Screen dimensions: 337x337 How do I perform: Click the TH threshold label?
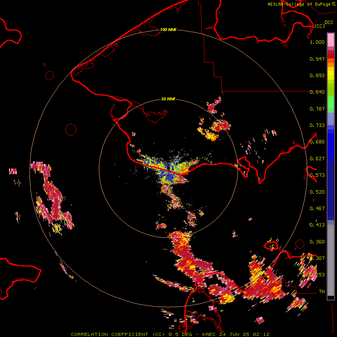coord(322,292)
